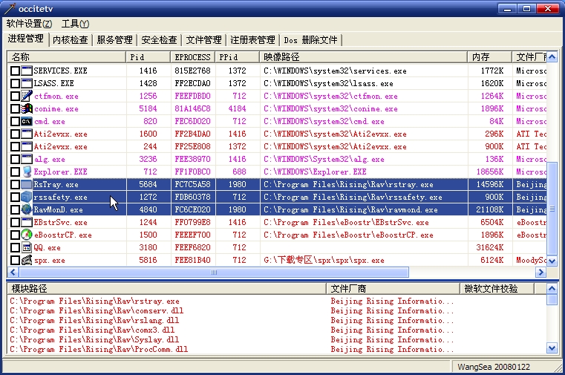Switch to the 内核检查 tab
The image size is (565, 375).
pyautogui.click(x=71, y=39)
